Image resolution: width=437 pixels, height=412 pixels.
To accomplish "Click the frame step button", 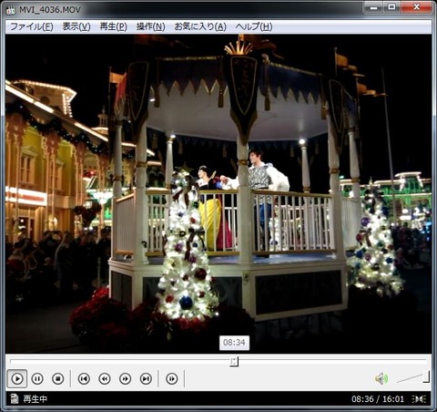I will (172, 379).
